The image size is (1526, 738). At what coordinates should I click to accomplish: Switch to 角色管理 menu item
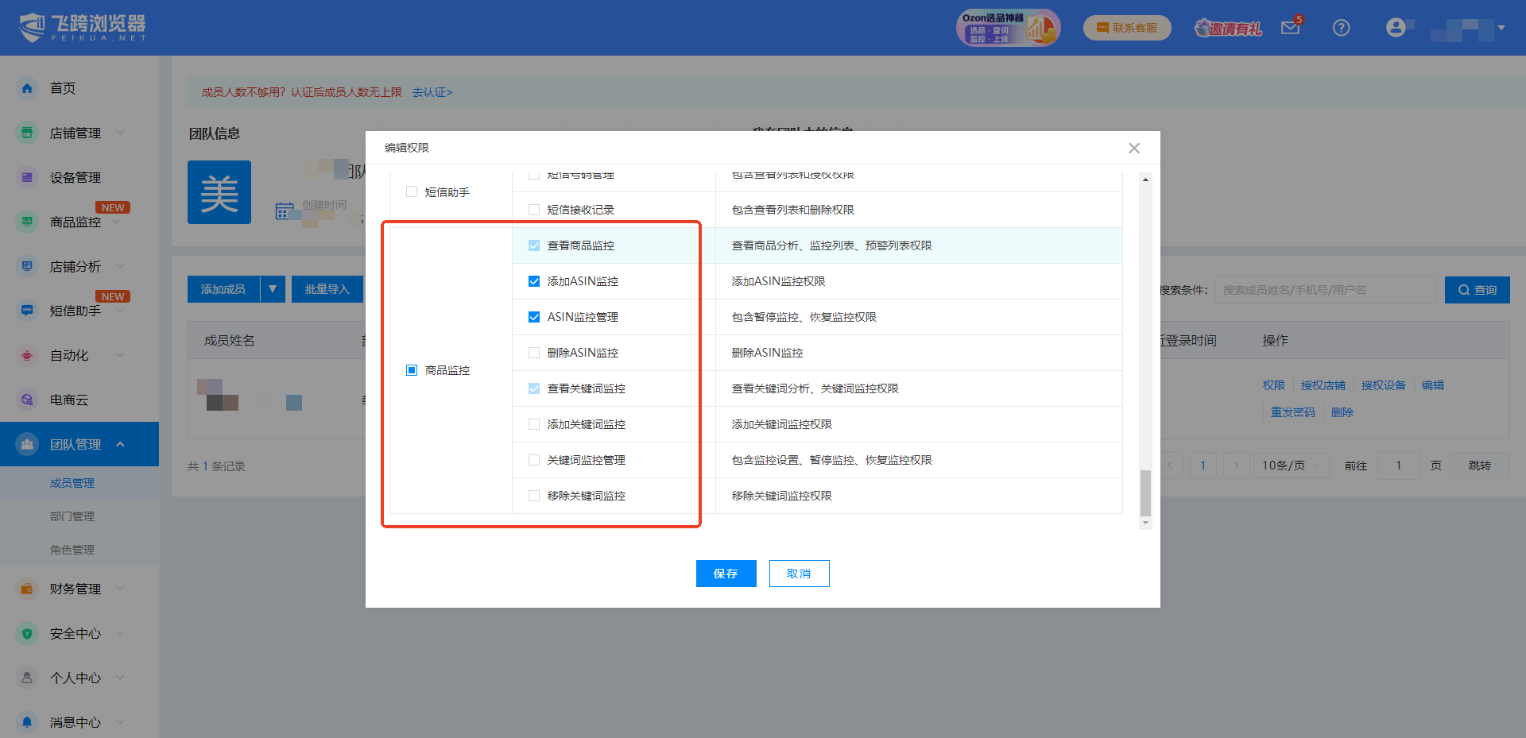coord(72,549)
